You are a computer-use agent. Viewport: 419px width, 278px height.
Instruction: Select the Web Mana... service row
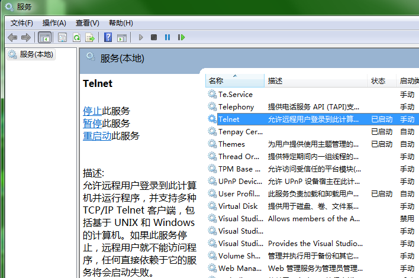[312, 268]
